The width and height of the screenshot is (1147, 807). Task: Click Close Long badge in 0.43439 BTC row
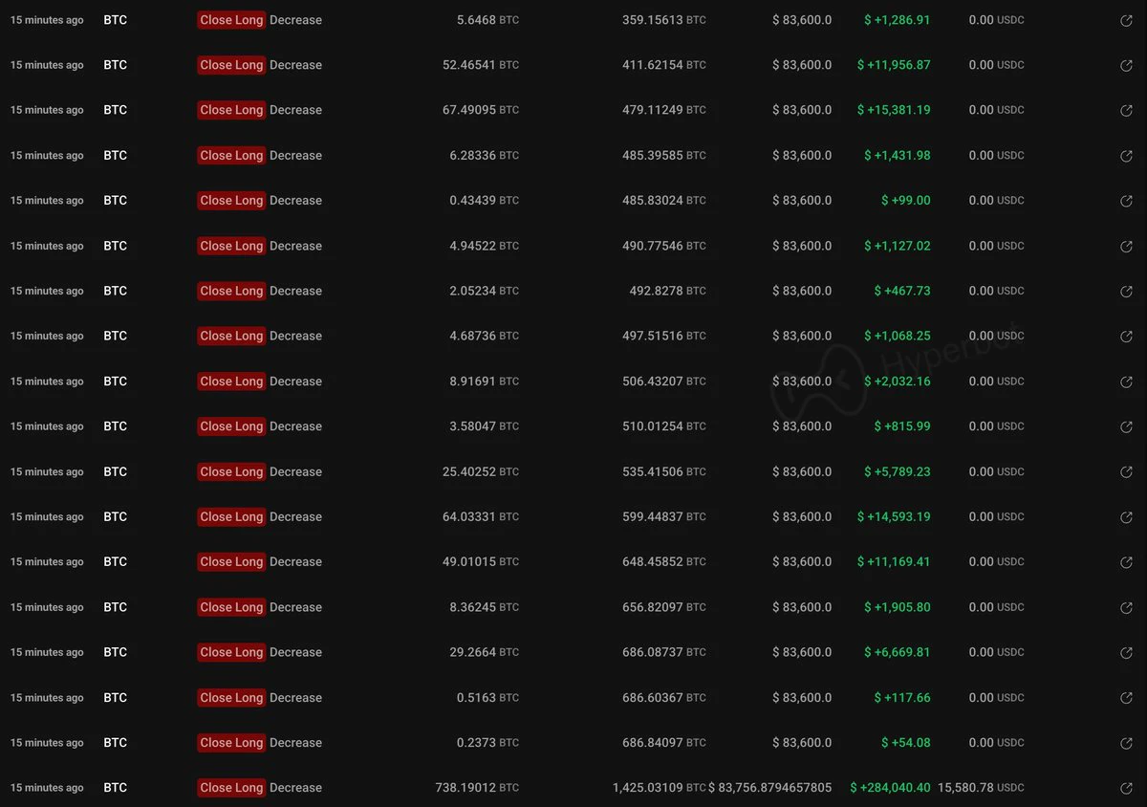click(x=231, y=201)
